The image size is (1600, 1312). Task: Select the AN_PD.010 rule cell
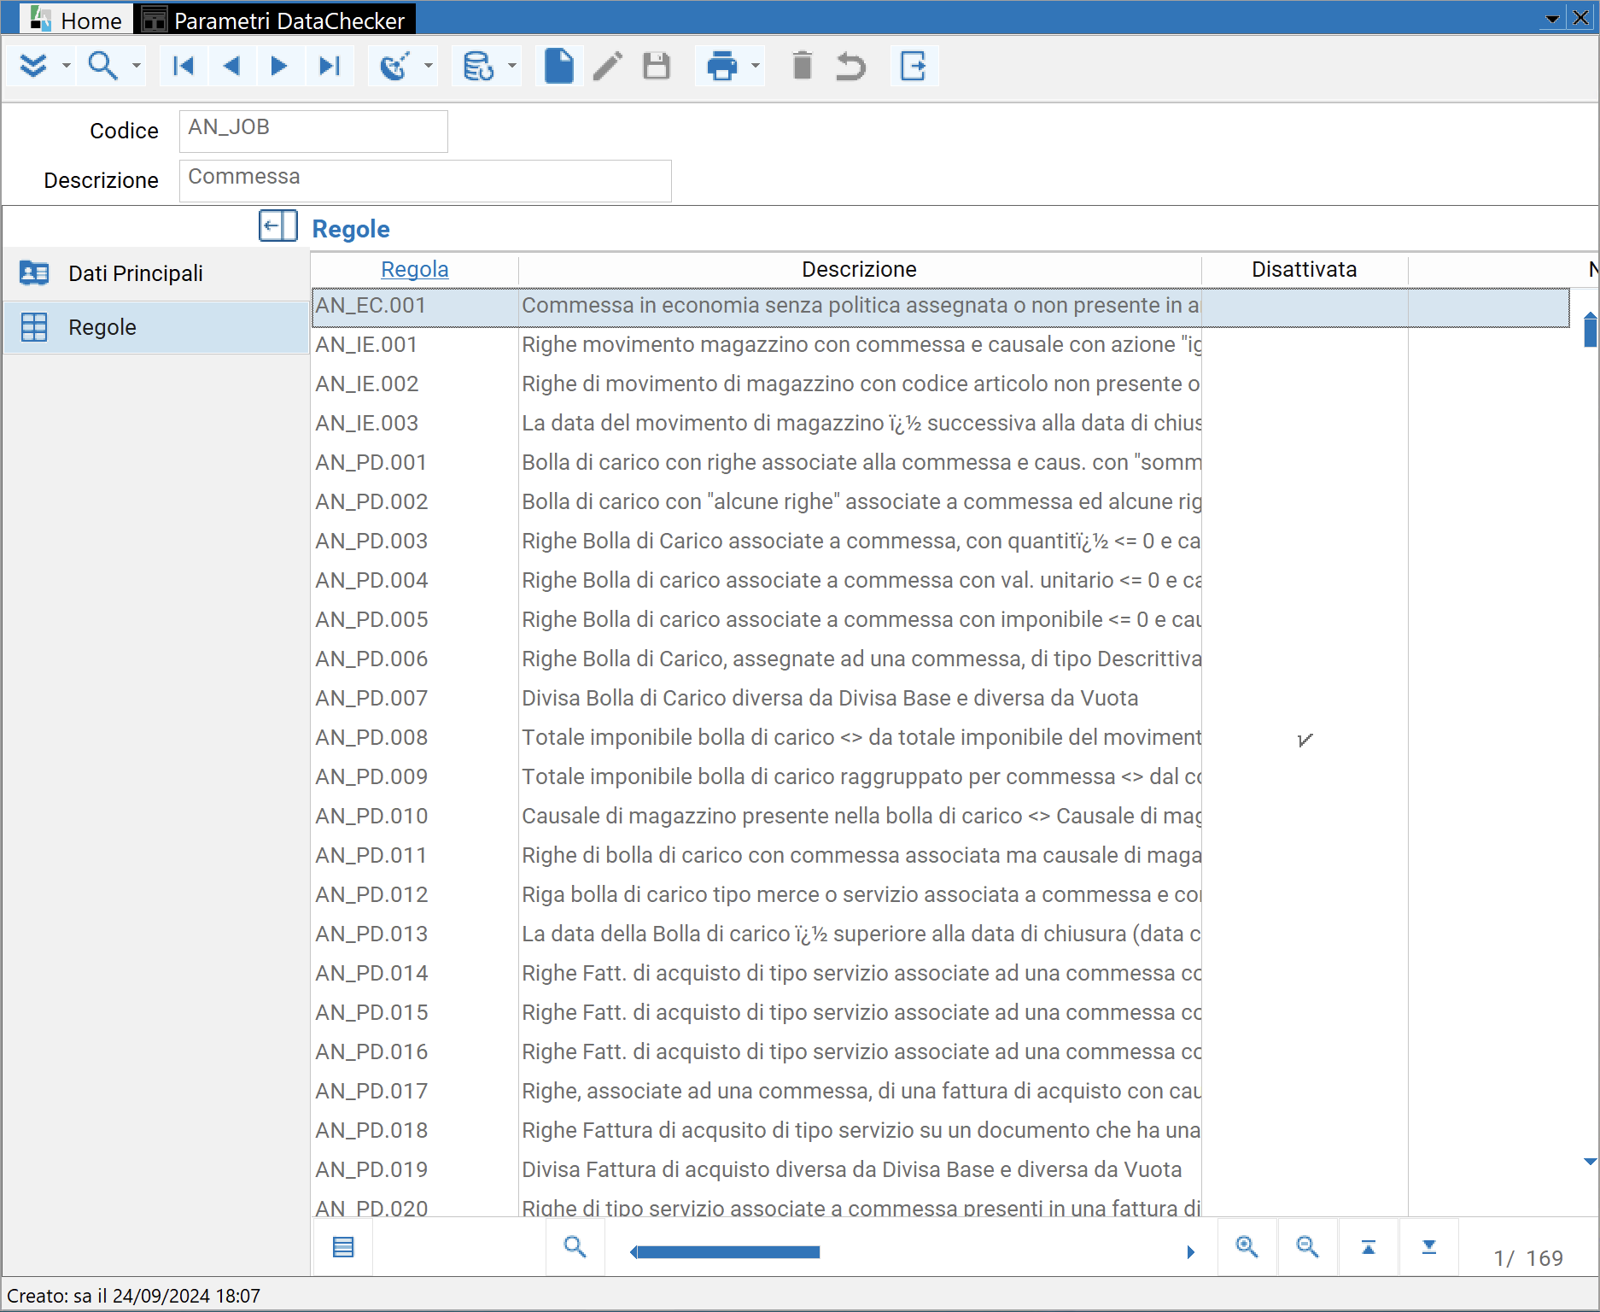415,817
